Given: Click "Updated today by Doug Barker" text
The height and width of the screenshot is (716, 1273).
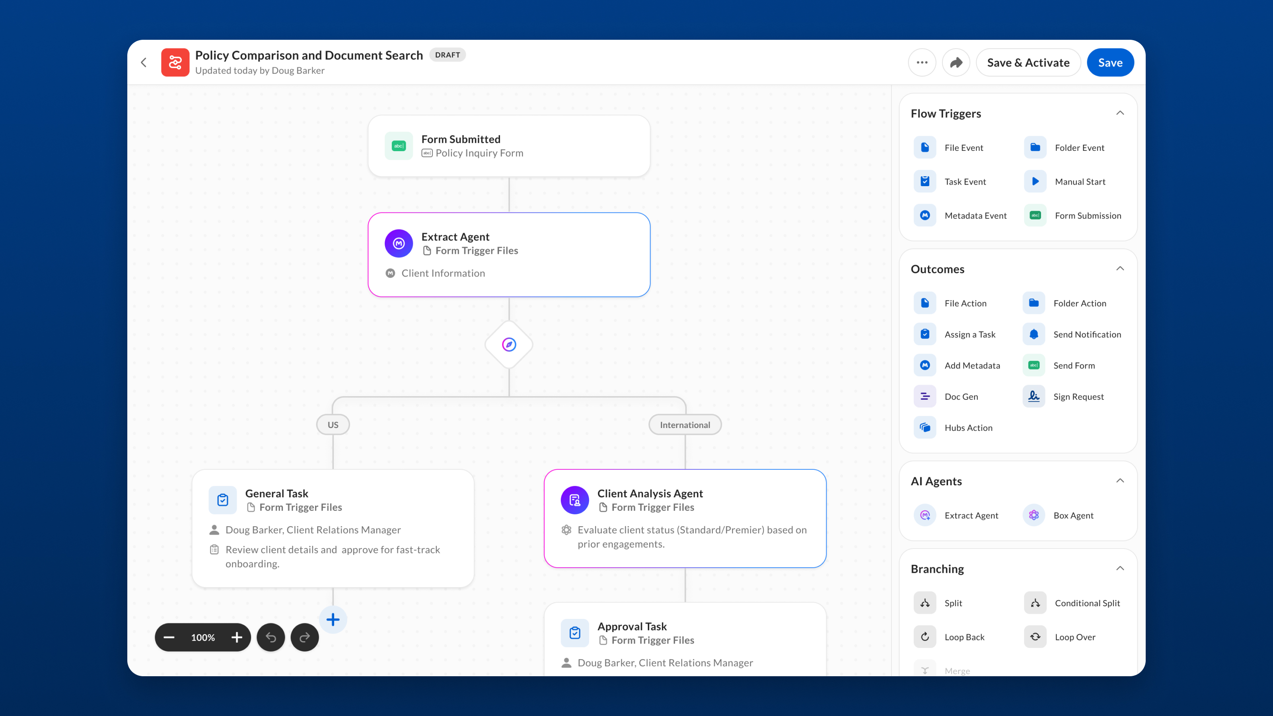Looking at the screenshot, I should (x=260, y=71).
